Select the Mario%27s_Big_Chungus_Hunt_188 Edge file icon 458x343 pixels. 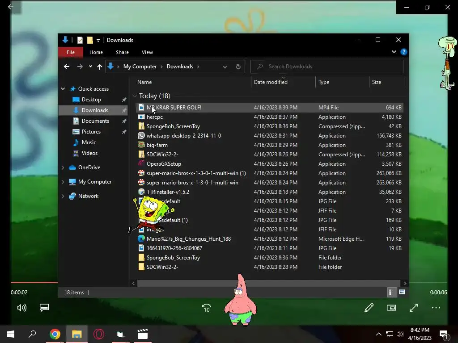click(141, 238)
